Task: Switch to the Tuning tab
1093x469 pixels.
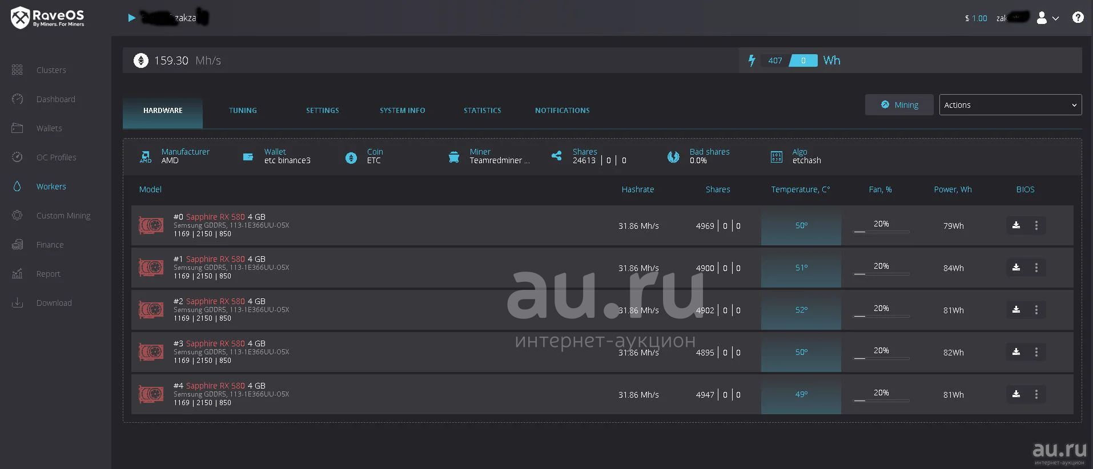Action: click(x=243, y=111)
